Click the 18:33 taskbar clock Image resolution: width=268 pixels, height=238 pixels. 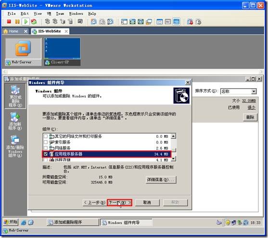255,223
